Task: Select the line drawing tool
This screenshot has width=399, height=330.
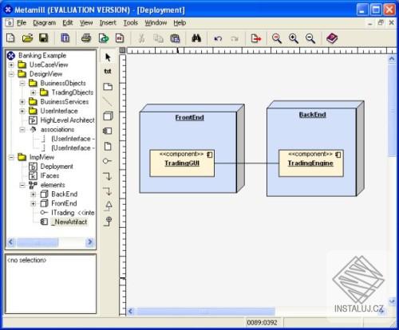Action: pyautogui.click(x=107, y=101)
